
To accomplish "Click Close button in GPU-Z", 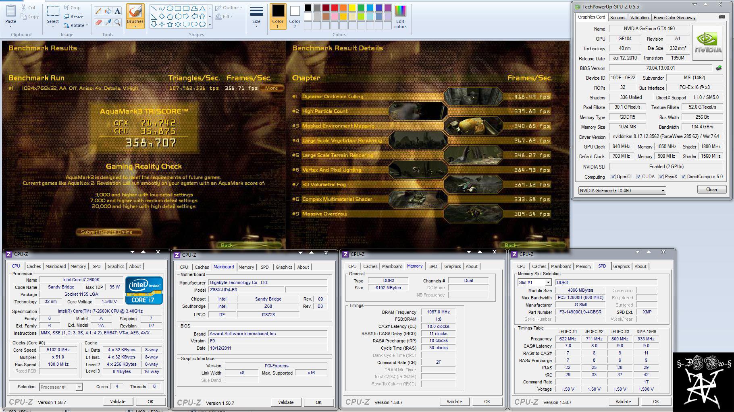I will coord(711,190).
